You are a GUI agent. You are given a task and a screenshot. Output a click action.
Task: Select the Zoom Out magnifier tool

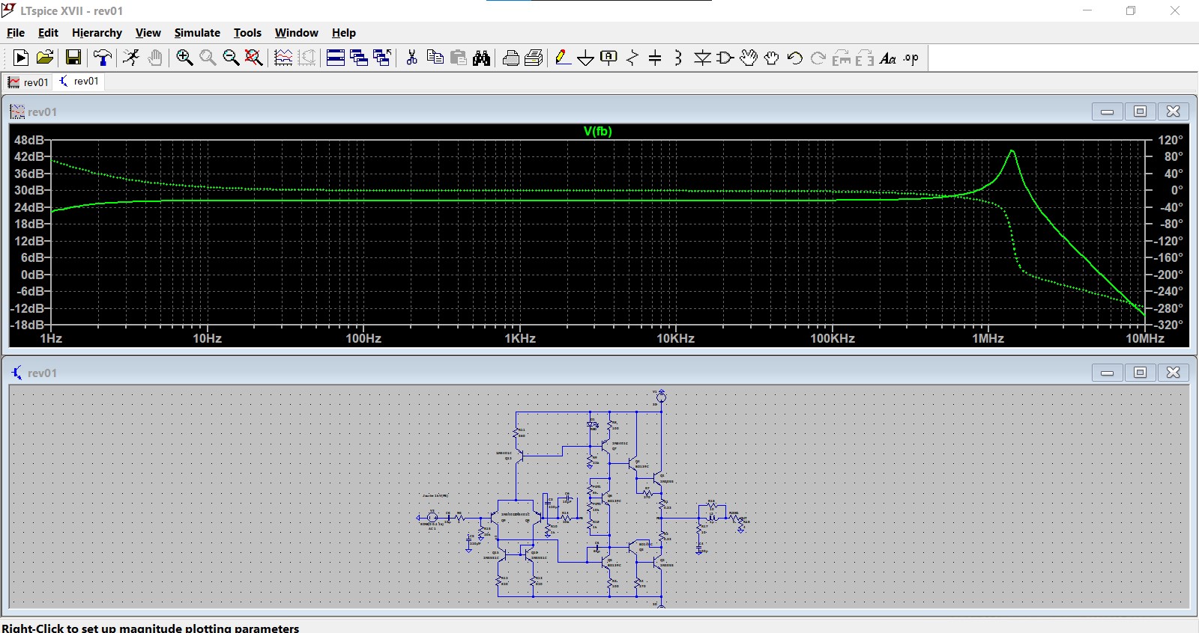click(x=231, y=58)
